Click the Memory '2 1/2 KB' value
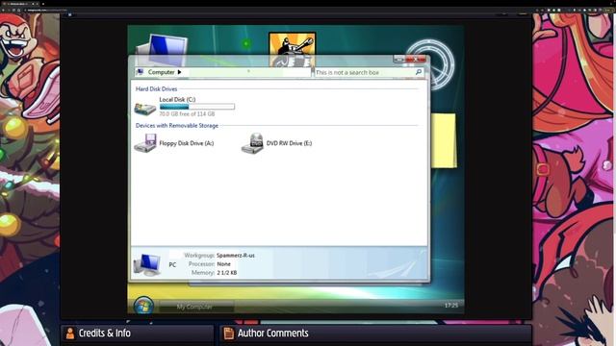This screenshot has width=616, height=346. [x=227, y=273]
